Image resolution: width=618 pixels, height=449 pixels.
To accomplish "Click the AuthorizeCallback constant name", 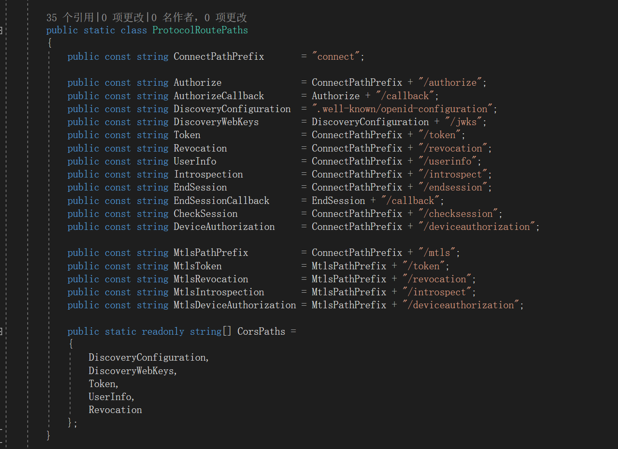I will click(x=219, y=96).
